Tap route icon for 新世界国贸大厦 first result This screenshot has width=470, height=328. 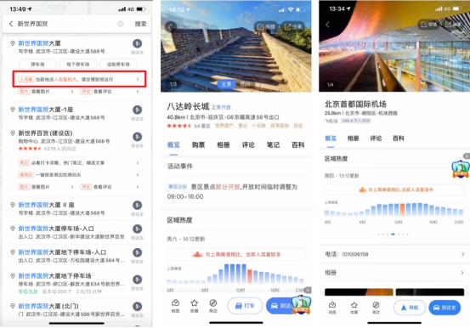(138, 44)
